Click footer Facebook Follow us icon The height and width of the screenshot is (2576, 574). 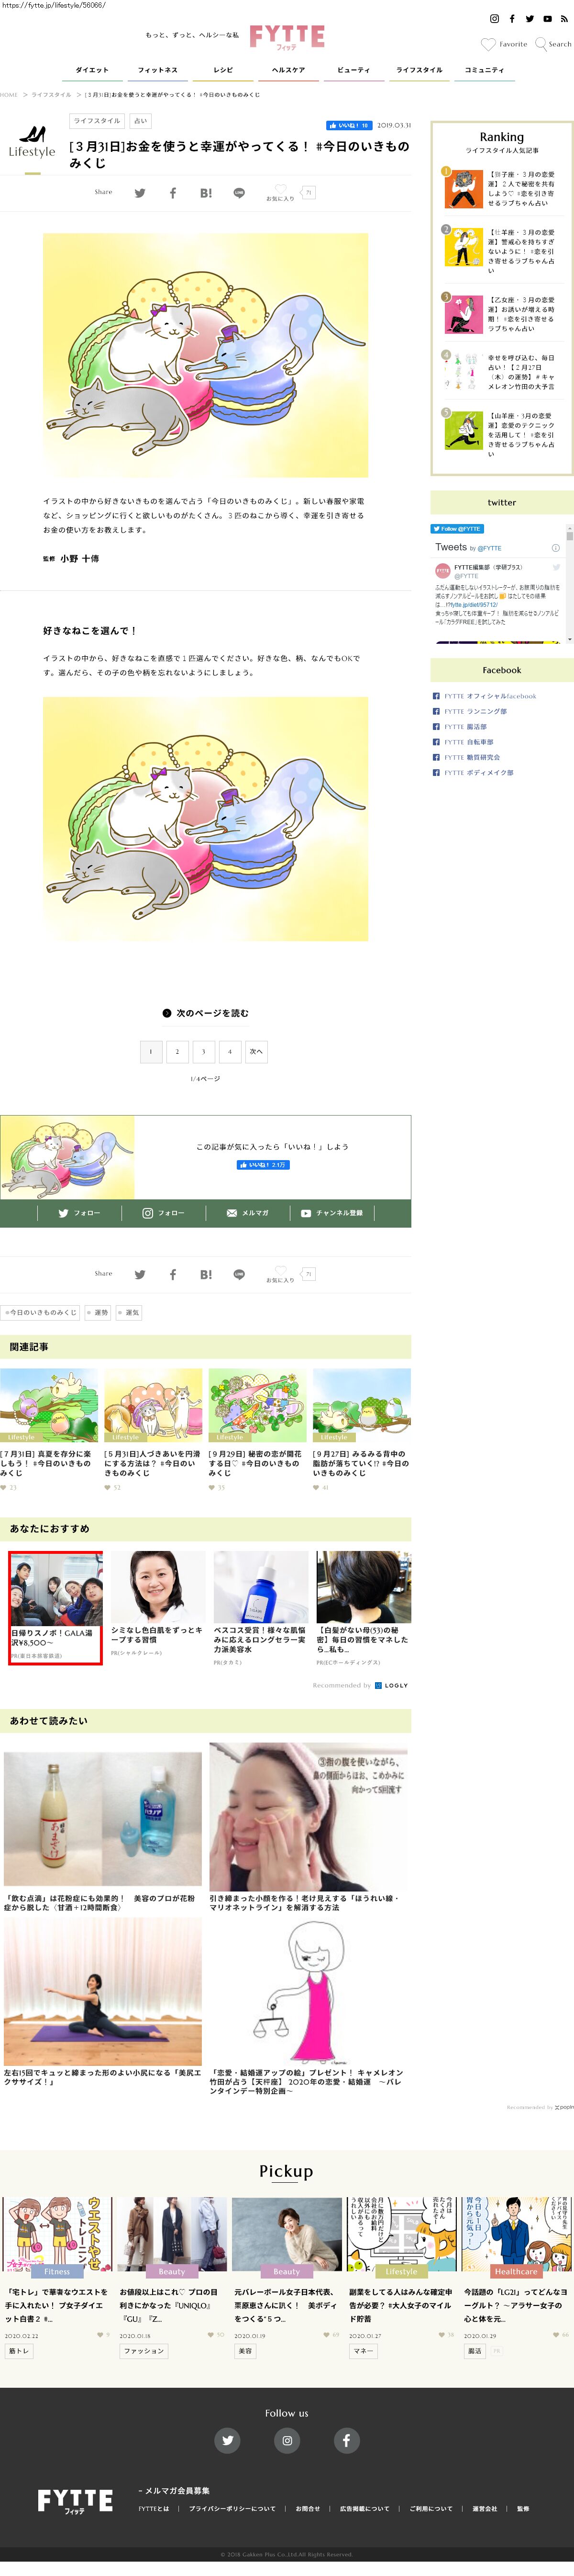tap(345, 2440)
